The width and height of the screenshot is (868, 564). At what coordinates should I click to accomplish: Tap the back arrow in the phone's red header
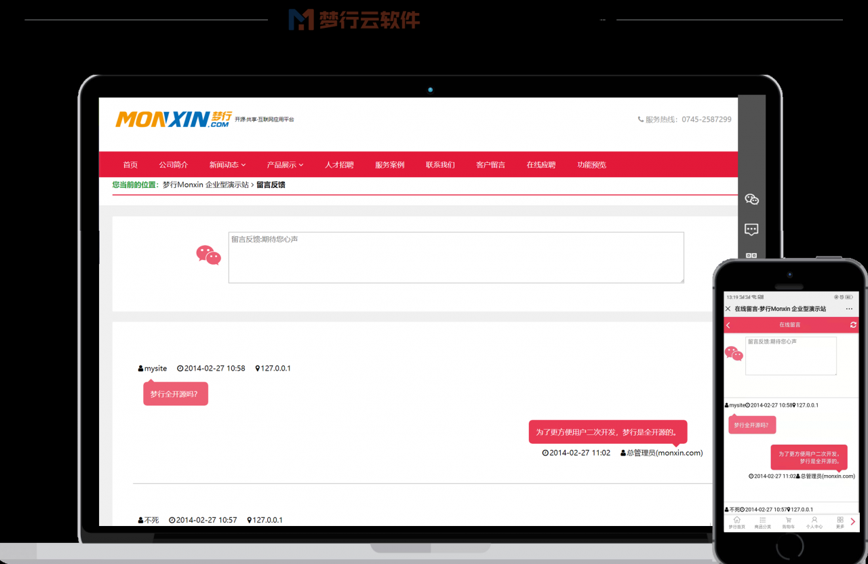pyautogui.click(x=728, y=325)
